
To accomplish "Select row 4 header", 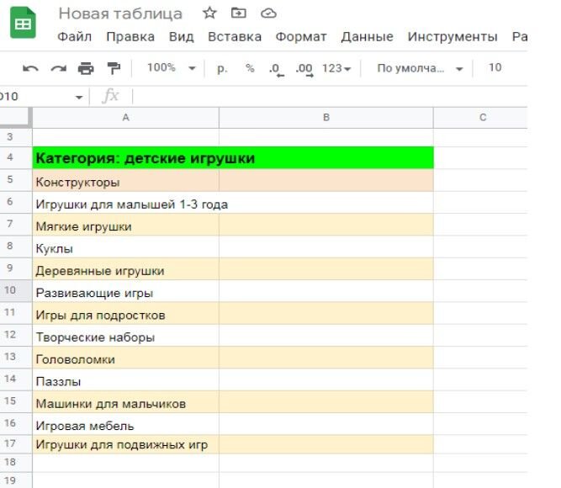I will pos(16,157).
